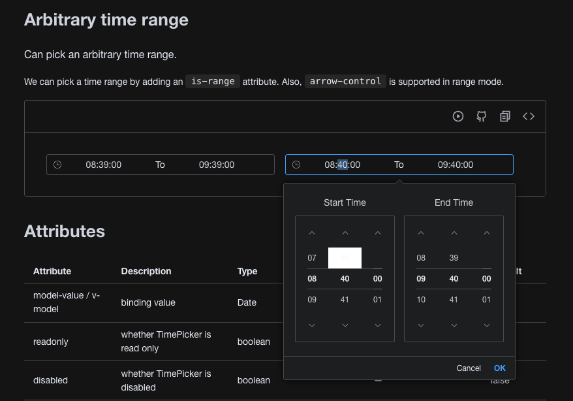573x401 pixels.
Task: Decrease end time hour with down arrow
Action: [x=421, y=325]
